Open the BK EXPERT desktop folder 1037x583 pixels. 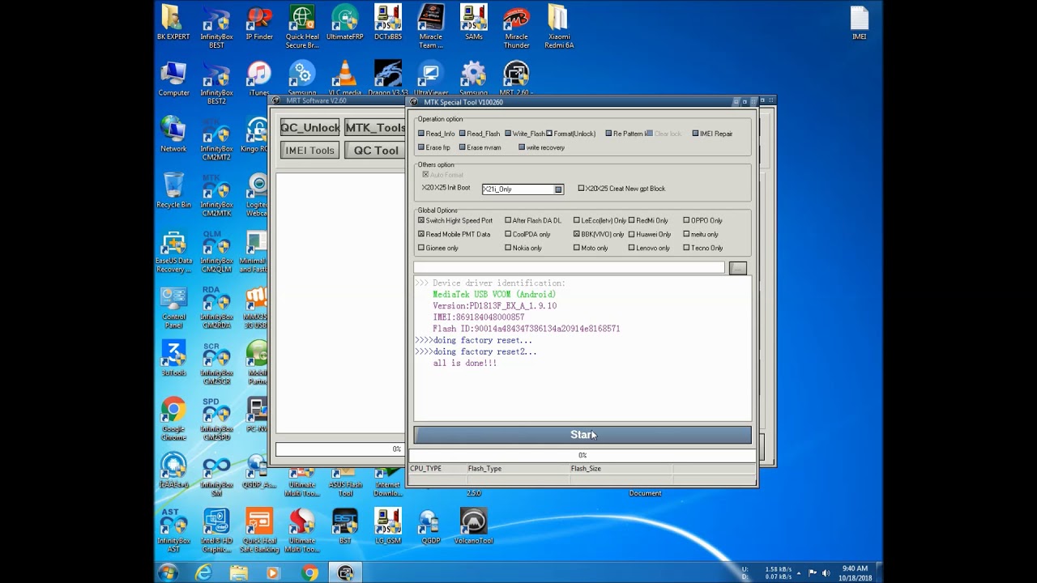173,23
